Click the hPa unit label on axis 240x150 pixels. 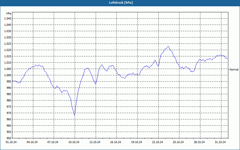tap(9, 13)
